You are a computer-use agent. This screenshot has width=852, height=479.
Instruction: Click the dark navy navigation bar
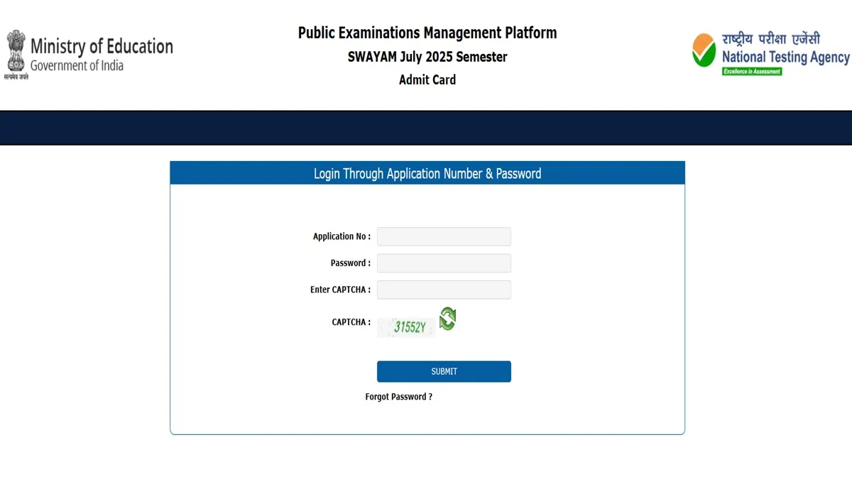426,128
